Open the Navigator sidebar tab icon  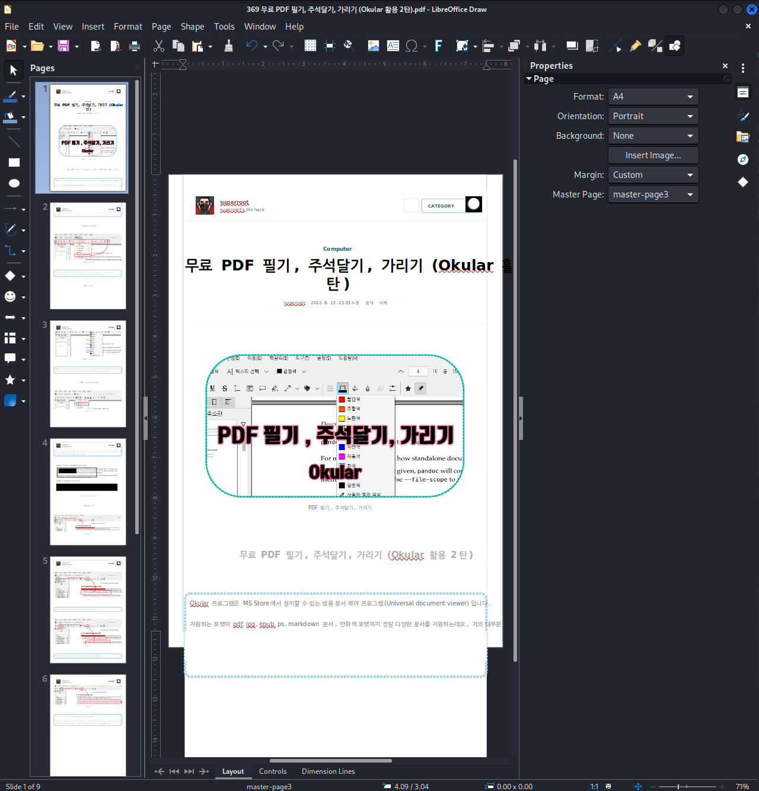tap(743, 160)
